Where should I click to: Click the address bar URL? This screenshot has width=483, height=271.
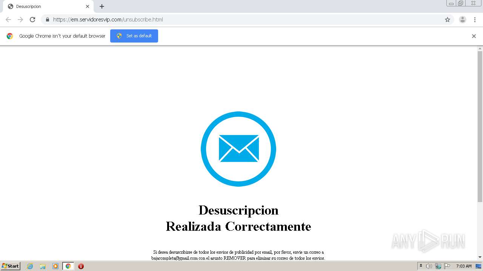[x=108, y=20]
